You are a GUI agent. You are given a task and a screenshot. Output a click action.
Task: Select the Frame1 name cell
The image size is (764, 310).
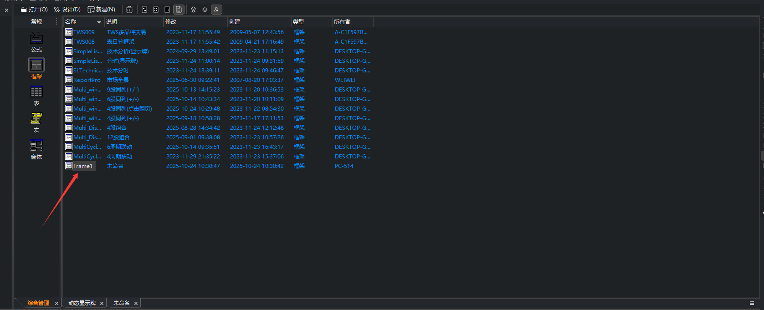(83, 166)
